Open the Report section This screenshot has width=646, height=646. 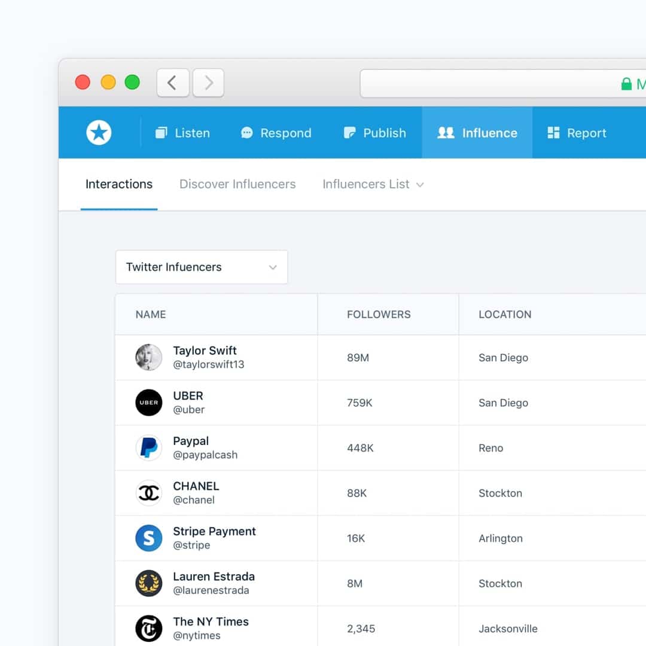577,133
